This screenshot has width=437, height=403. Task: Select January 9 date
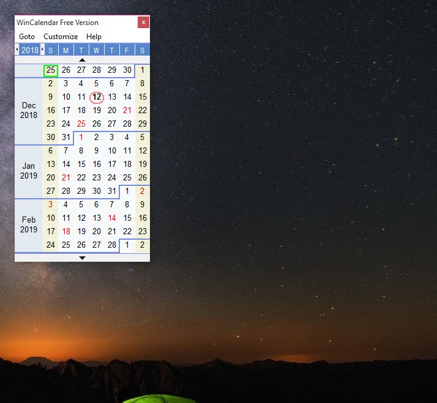coord(97,150)
